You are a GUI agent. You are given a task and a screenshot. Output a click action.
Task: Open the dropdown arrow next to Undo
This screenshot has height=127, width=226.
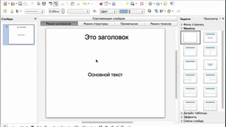[88, 4]
